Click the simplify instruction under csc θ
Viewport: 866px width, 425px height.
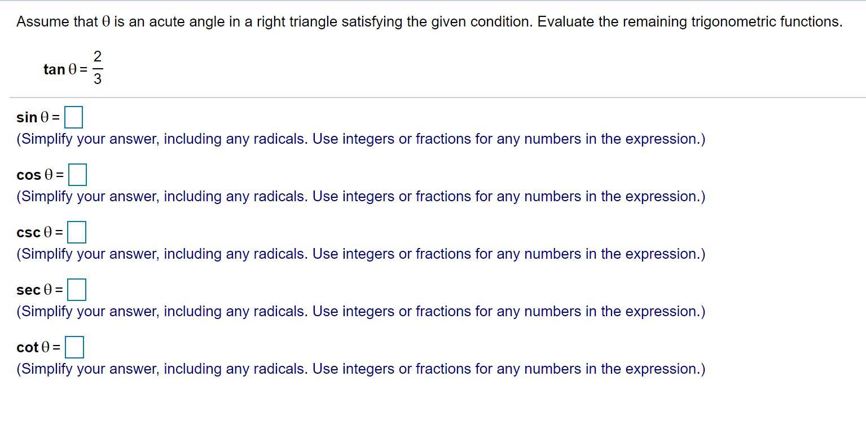(x=361, y=254)
